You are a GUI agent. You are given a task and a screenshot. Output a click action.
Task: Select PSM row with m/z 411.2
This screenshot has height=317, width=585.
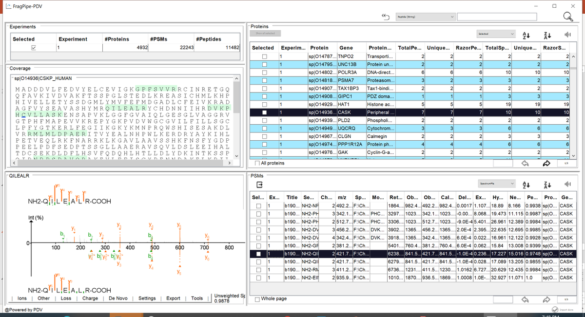click(x=412, y=270)
